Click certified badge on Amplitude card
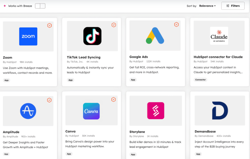250x159 pixels. click(x=49, y=100)
